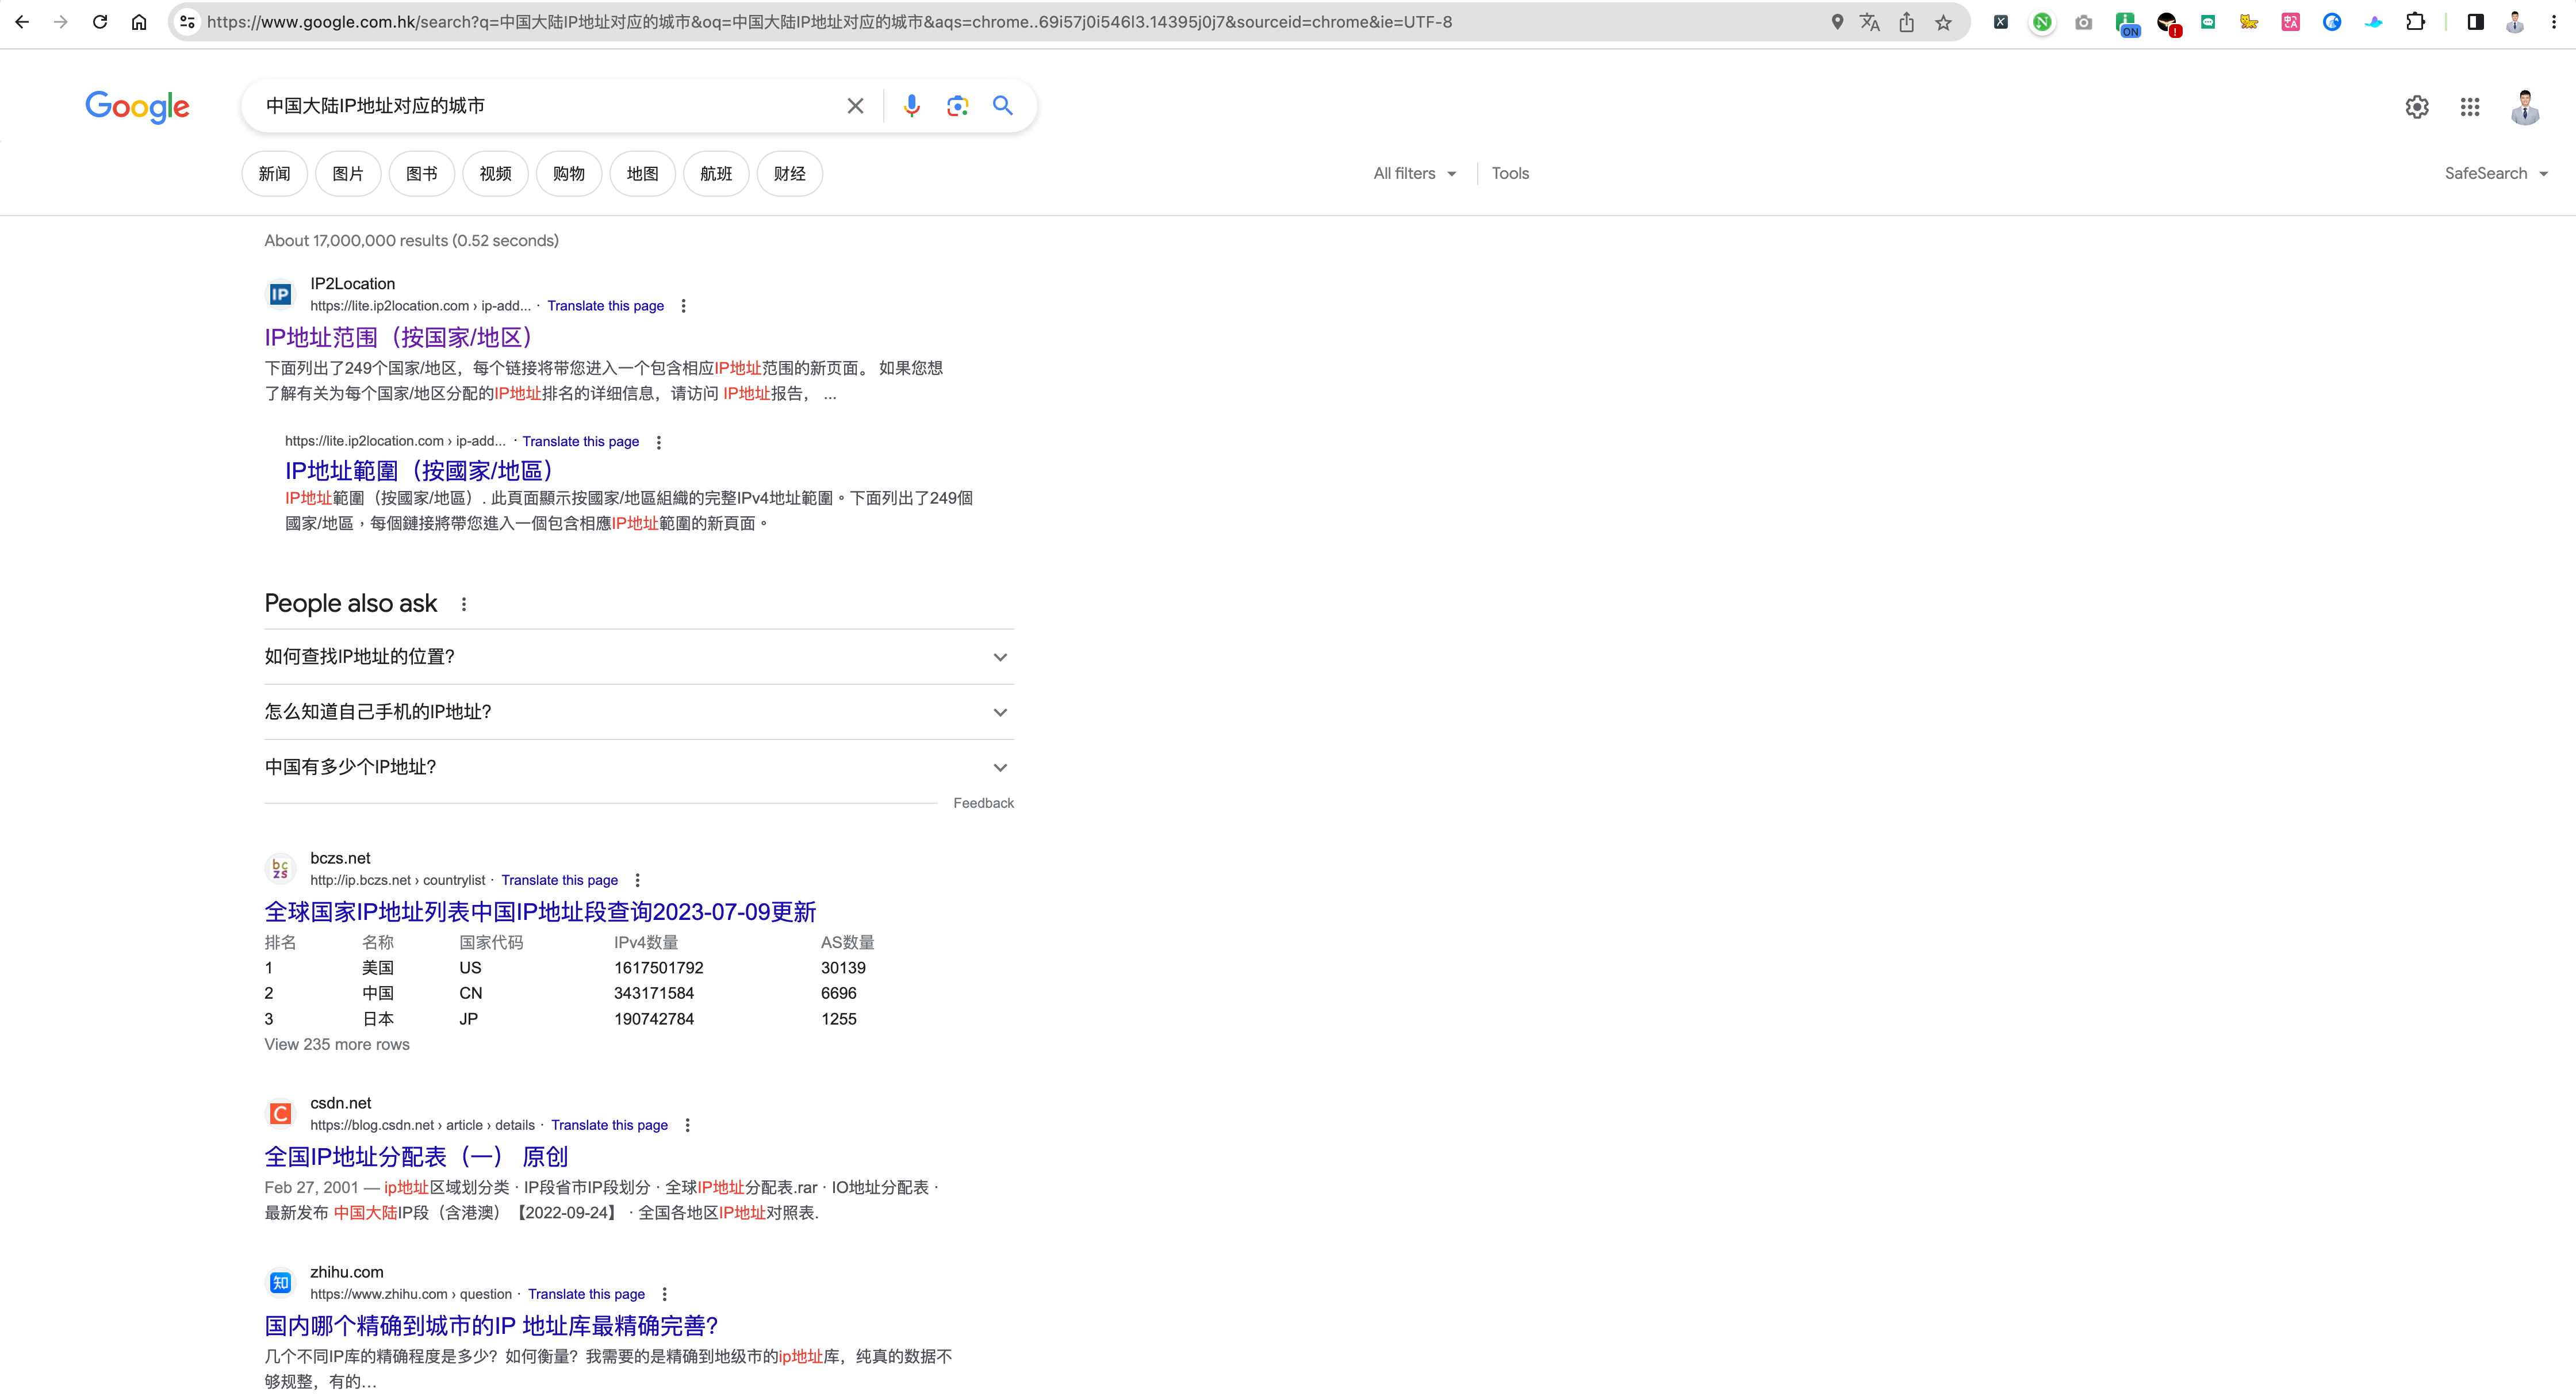This screenshot has width=2576, height=1396.
Task: Open the Extensions puzzle icon
Action: point(2415,22)
